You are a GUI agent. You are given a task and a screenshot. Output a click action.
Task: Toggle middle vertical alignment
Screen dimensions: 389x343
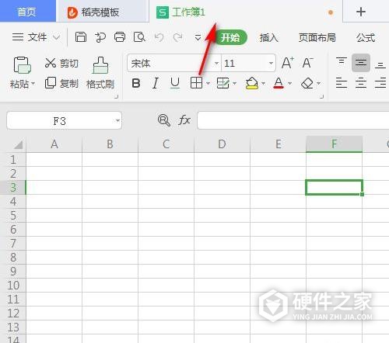pos(361,63)
